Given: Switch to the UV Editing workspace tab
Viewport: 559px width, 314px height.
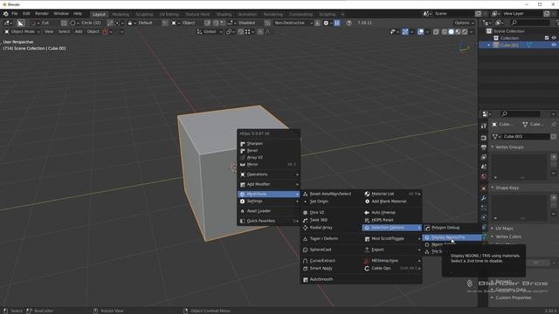Looking at the screenshot, I should coord(169,14).
